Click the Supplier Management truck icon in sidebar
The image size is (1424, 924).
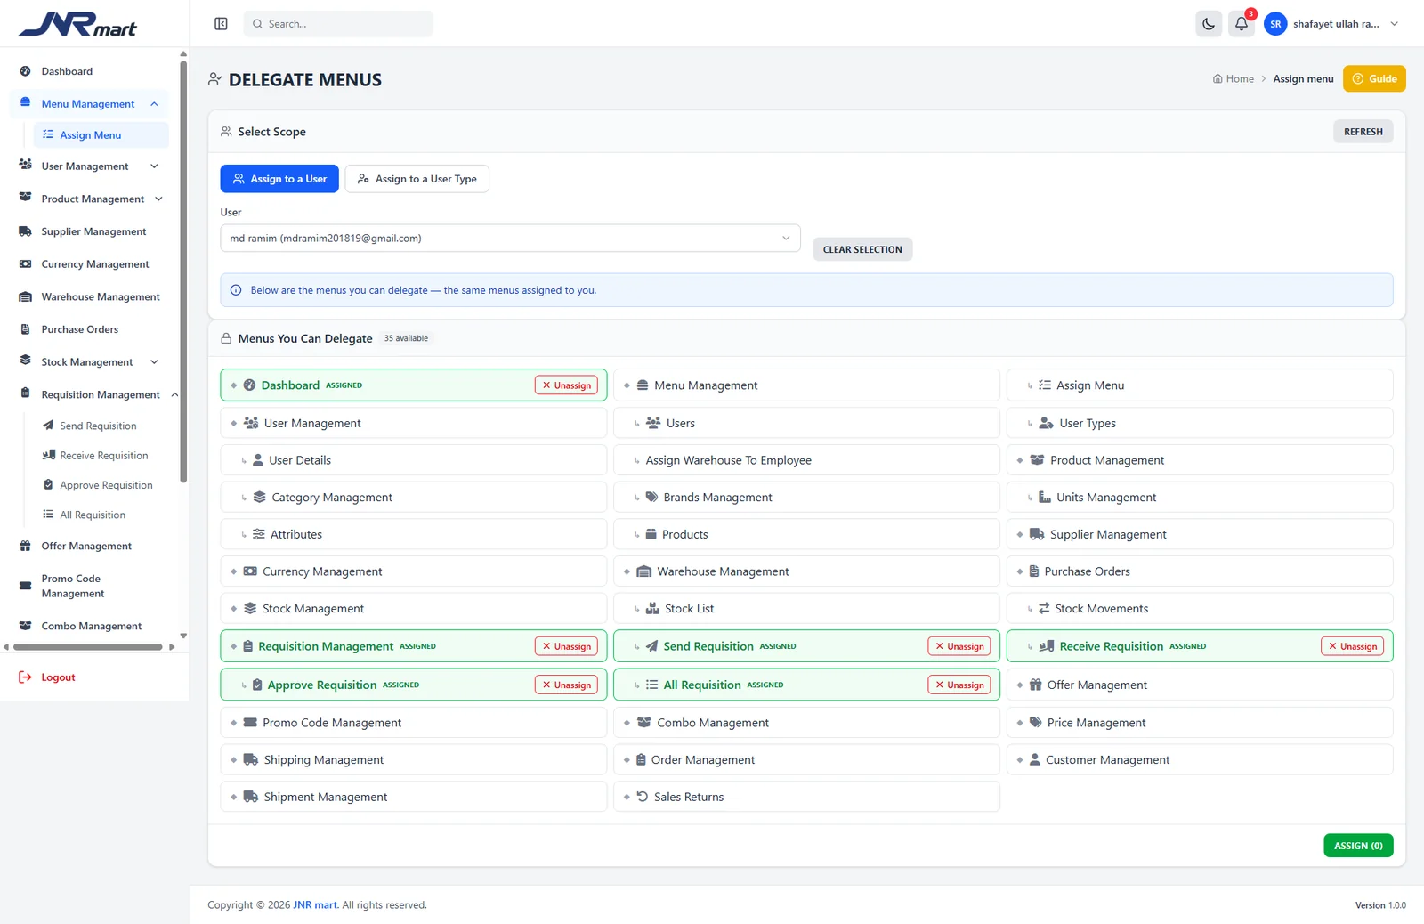25,231
